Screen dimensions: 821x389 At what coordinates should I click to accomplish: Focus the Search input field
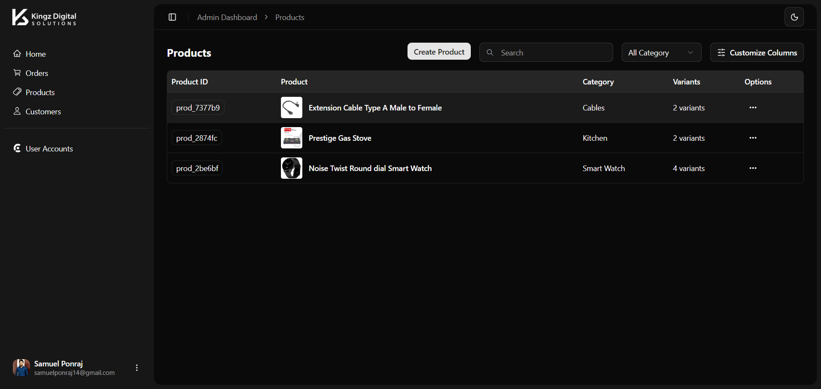553,52
